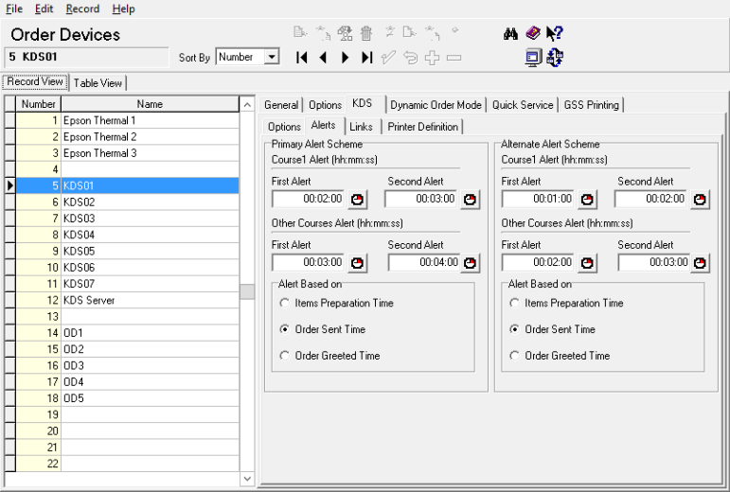The image size is (730, 492).
Task: Open clock picker for Alternate Course1 First Alert
Action: pyautogui.click(x=588, y=200)
